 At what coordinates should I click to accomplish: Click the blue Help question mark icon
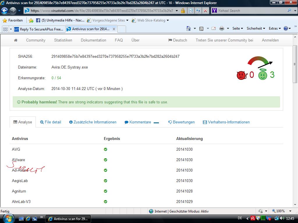tap(286, 29)
